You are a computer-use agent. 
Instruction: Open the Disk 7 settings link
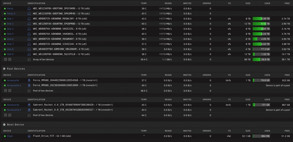(10, 44)
